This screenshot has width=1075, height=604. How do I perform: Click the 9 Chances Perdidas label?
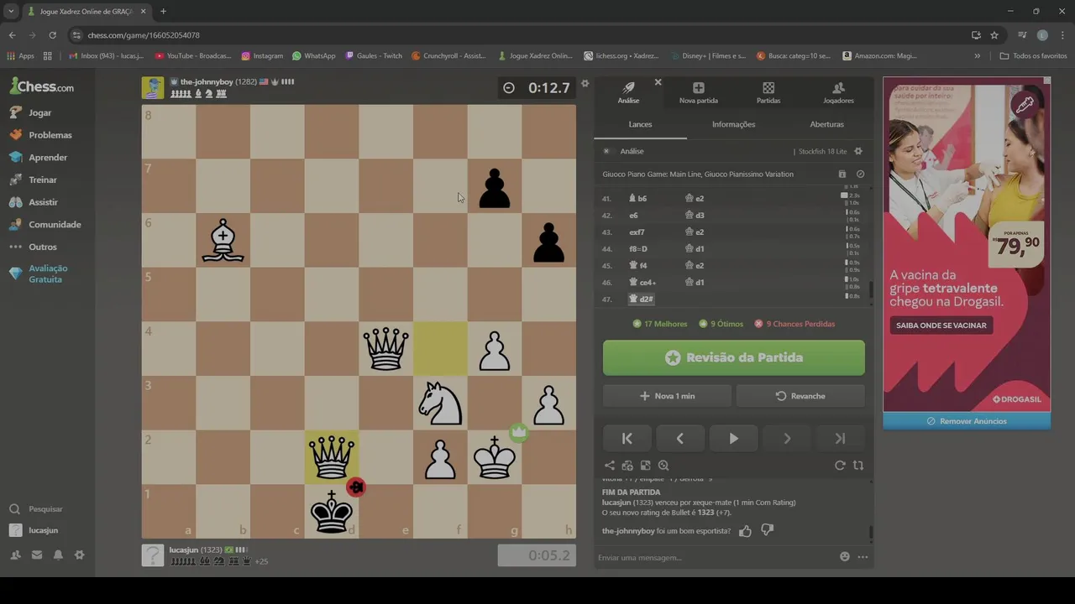pyautogui.click(x=794, y=324)
